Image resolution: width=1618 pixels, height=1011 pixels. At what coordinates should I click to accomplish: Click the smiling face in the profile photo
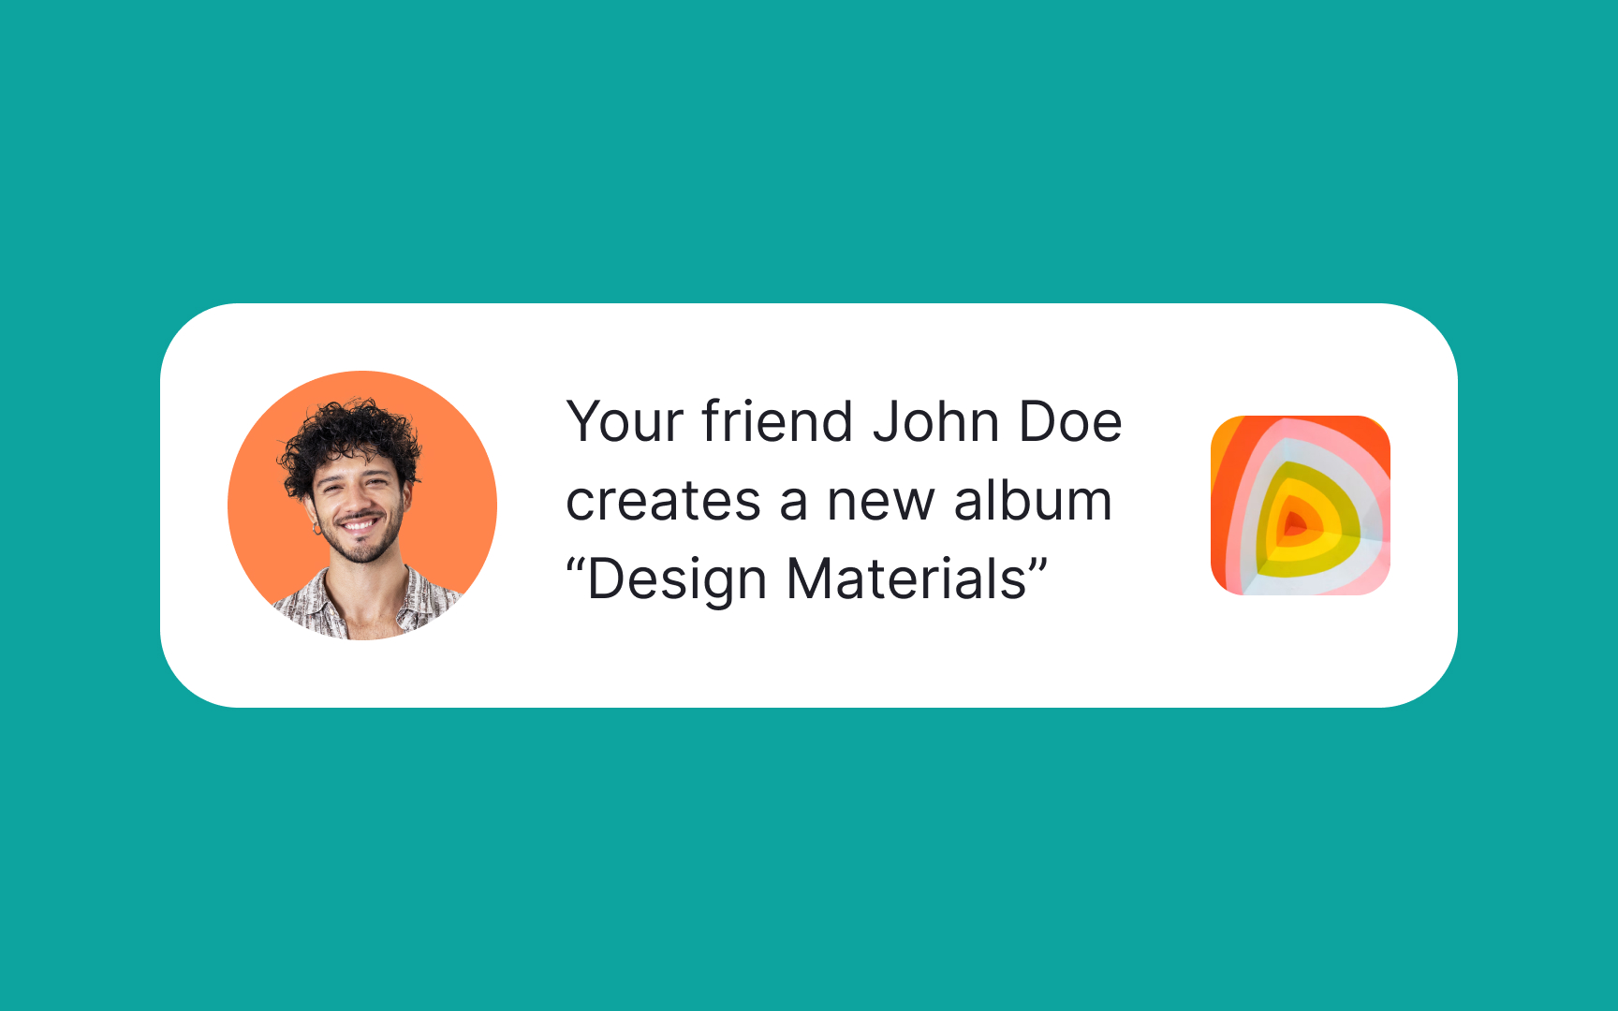(x=356, y=510)
